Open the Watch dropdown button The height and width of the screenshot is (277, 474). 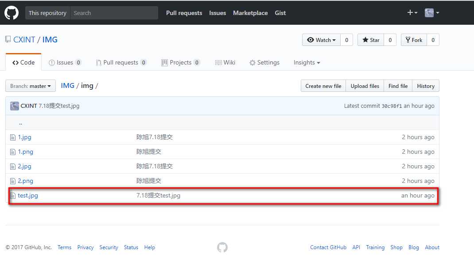(x=321, y=40)
